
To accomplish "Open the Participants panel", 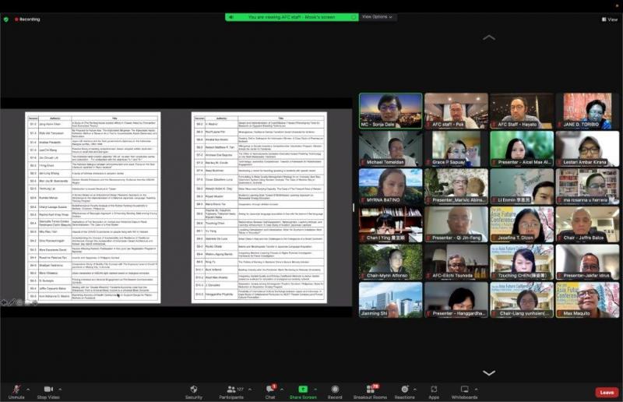I will click(231, 390).
